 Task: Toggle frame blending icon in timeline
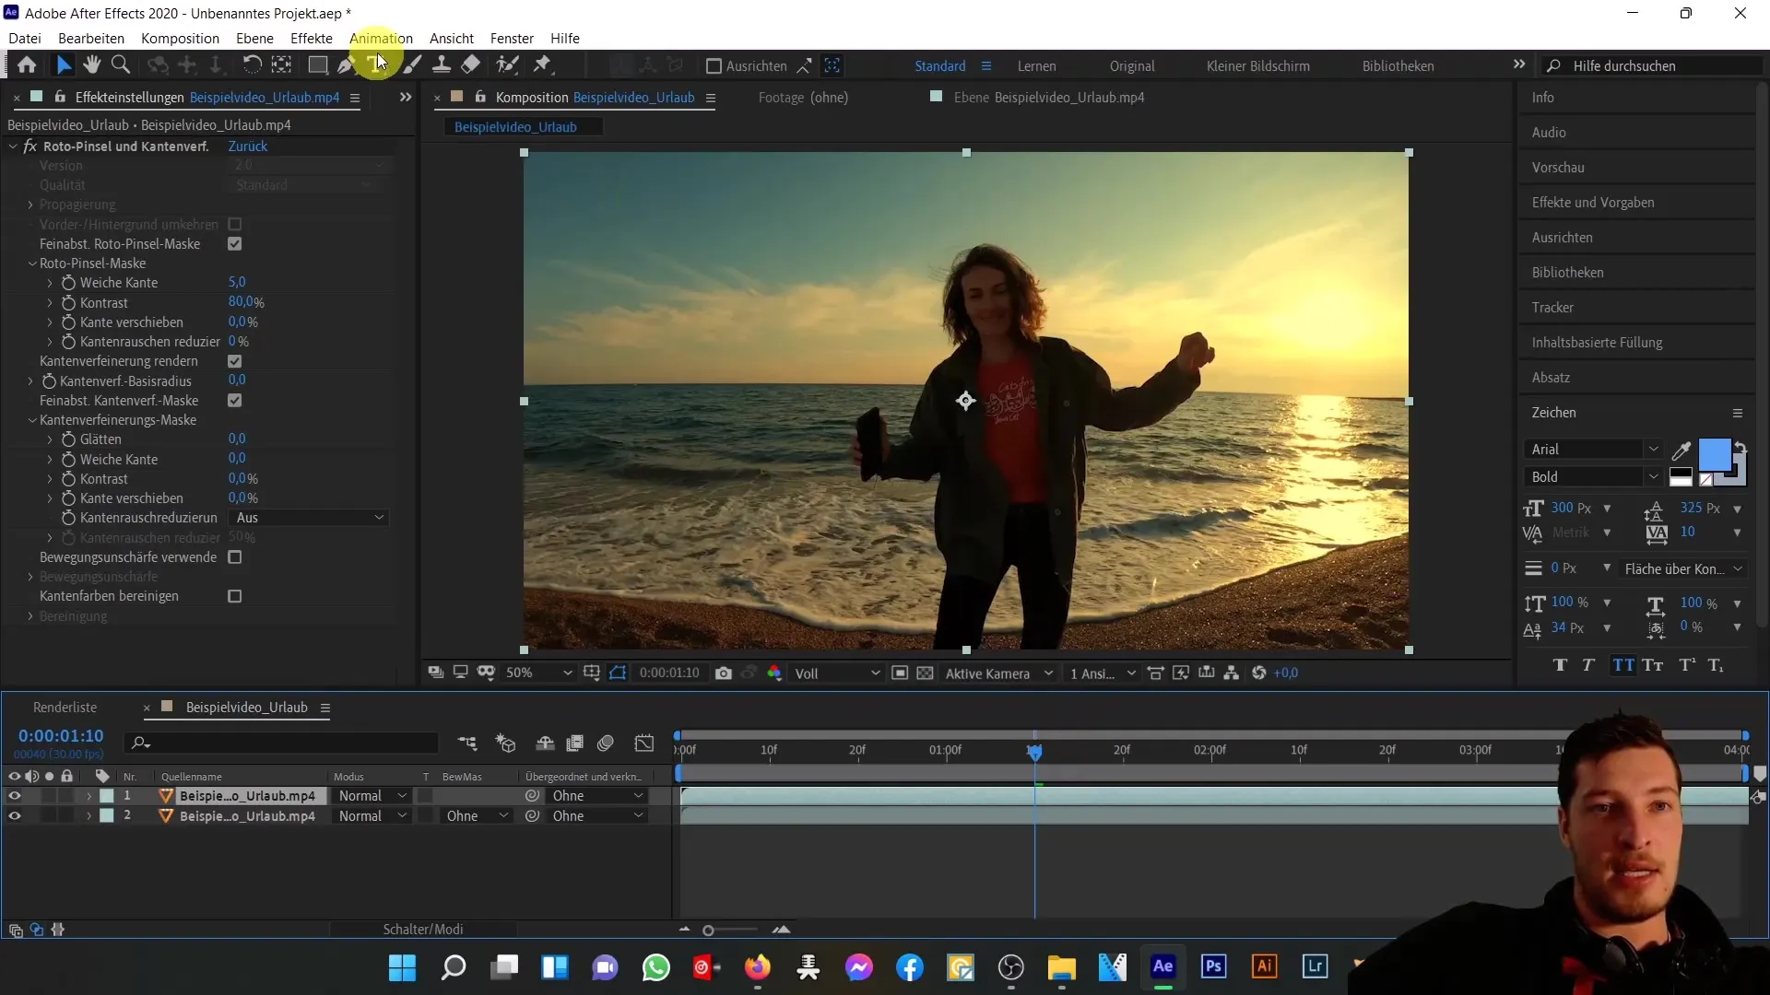[x=575, y=743]
